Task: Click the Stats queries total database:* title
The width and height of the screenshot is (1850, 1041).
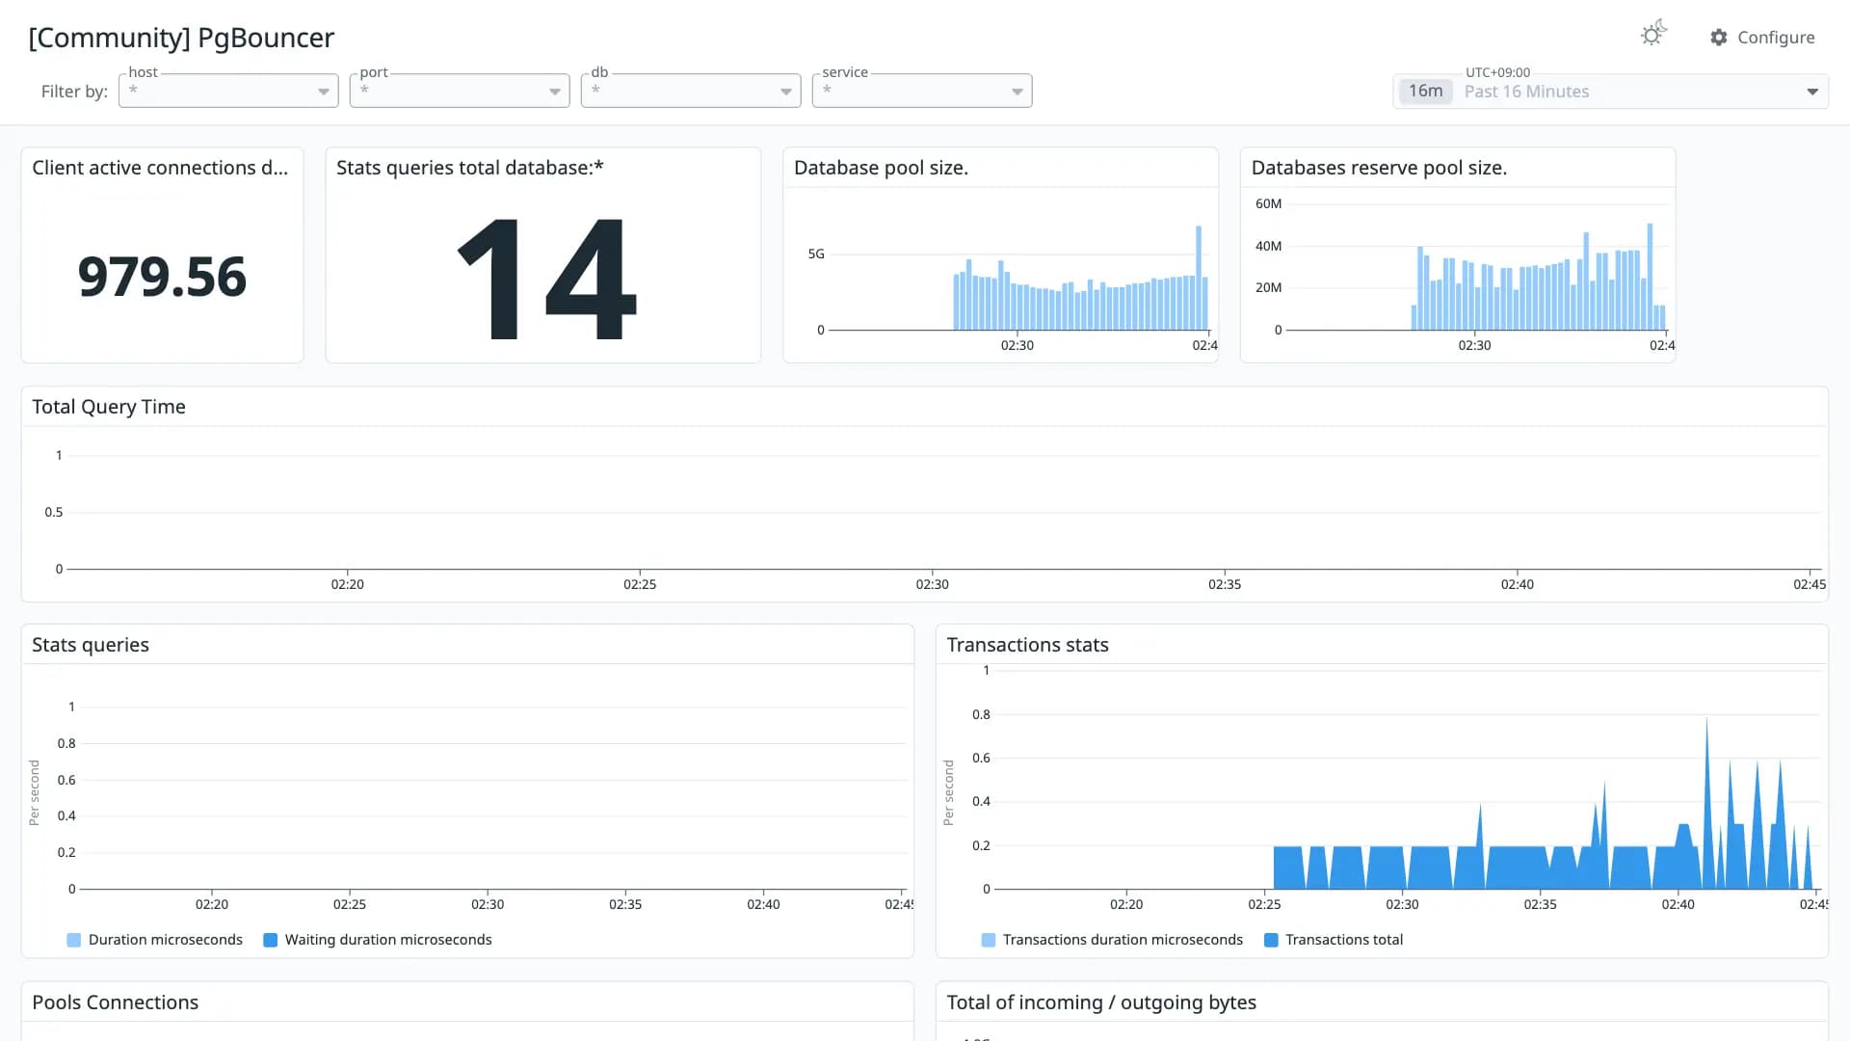Action: pos(470,168)
